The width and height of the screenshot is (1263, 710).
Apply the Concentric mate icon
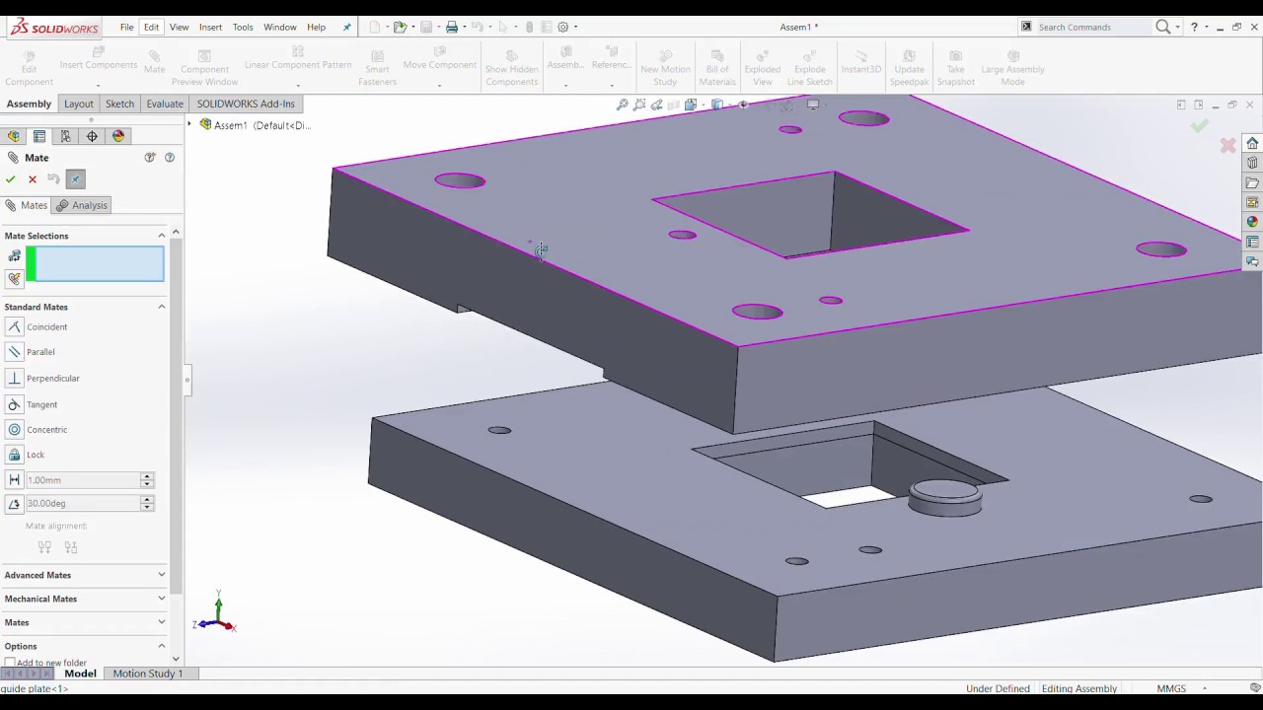[14, 429]
